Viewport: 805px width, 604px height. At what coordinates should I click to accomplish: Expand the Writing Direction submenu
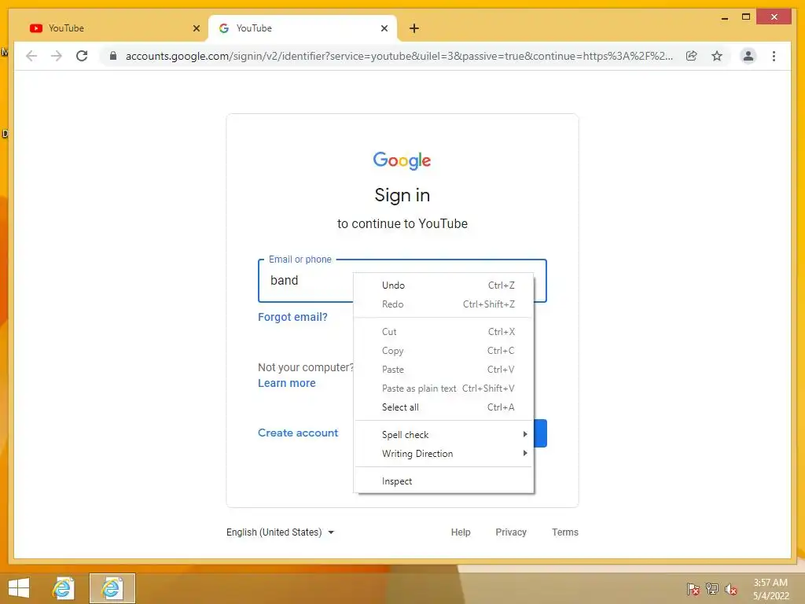[444, 454]
